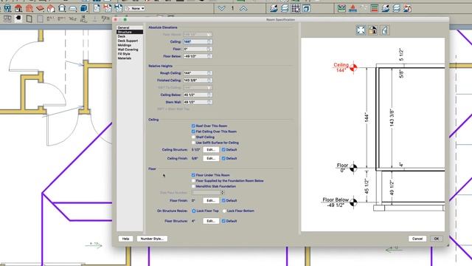472x266 pixels.
Task: Select Lock Floor Bottom radio button
Action: click(224, 211)
